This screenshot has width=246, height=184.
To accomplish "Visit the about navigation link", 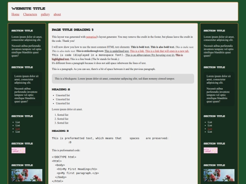I will click(x=57, y=15).
